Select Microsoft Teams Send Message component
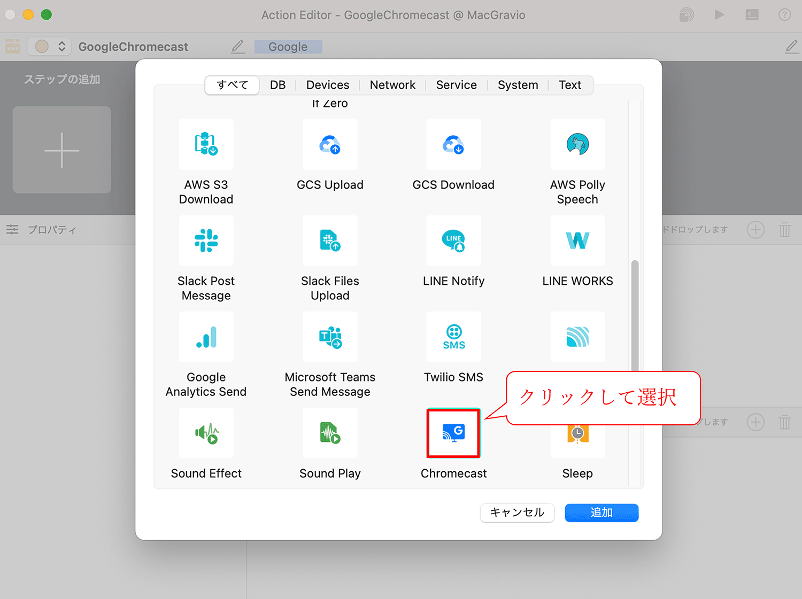Image resolution: width=802 pixels, height=599 pixels. click(x=330, y=337)
